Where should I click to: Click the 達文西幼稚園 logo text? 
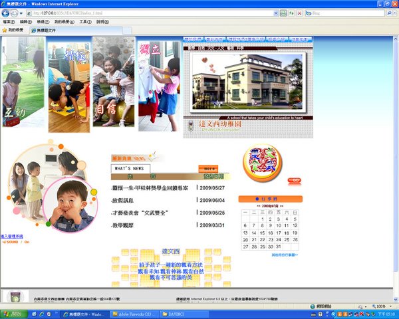point(219,124)
